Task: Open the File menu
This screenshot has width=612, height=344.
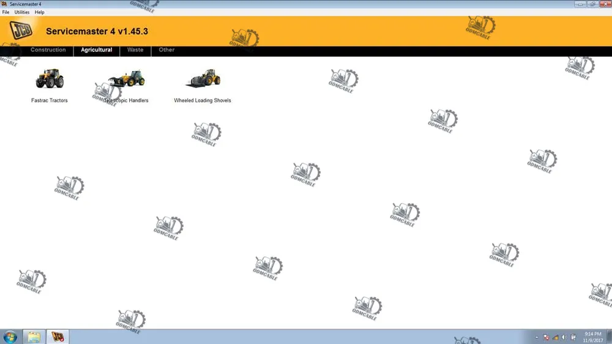Action: [6, 12]
